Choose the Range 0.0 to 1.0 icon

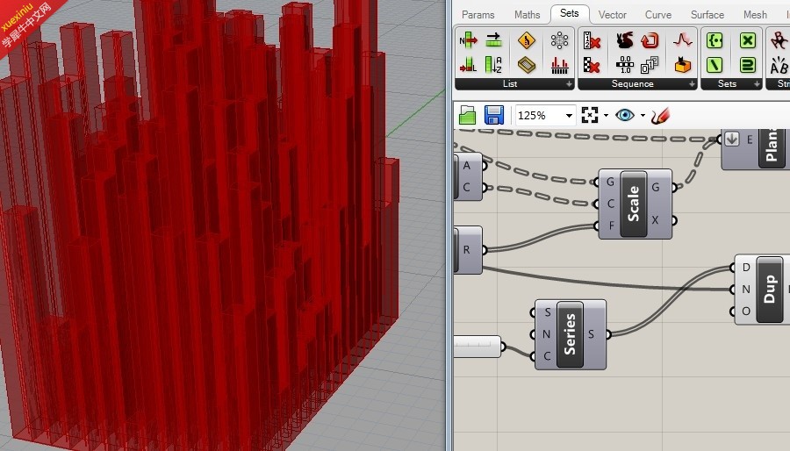click(625, 65)
